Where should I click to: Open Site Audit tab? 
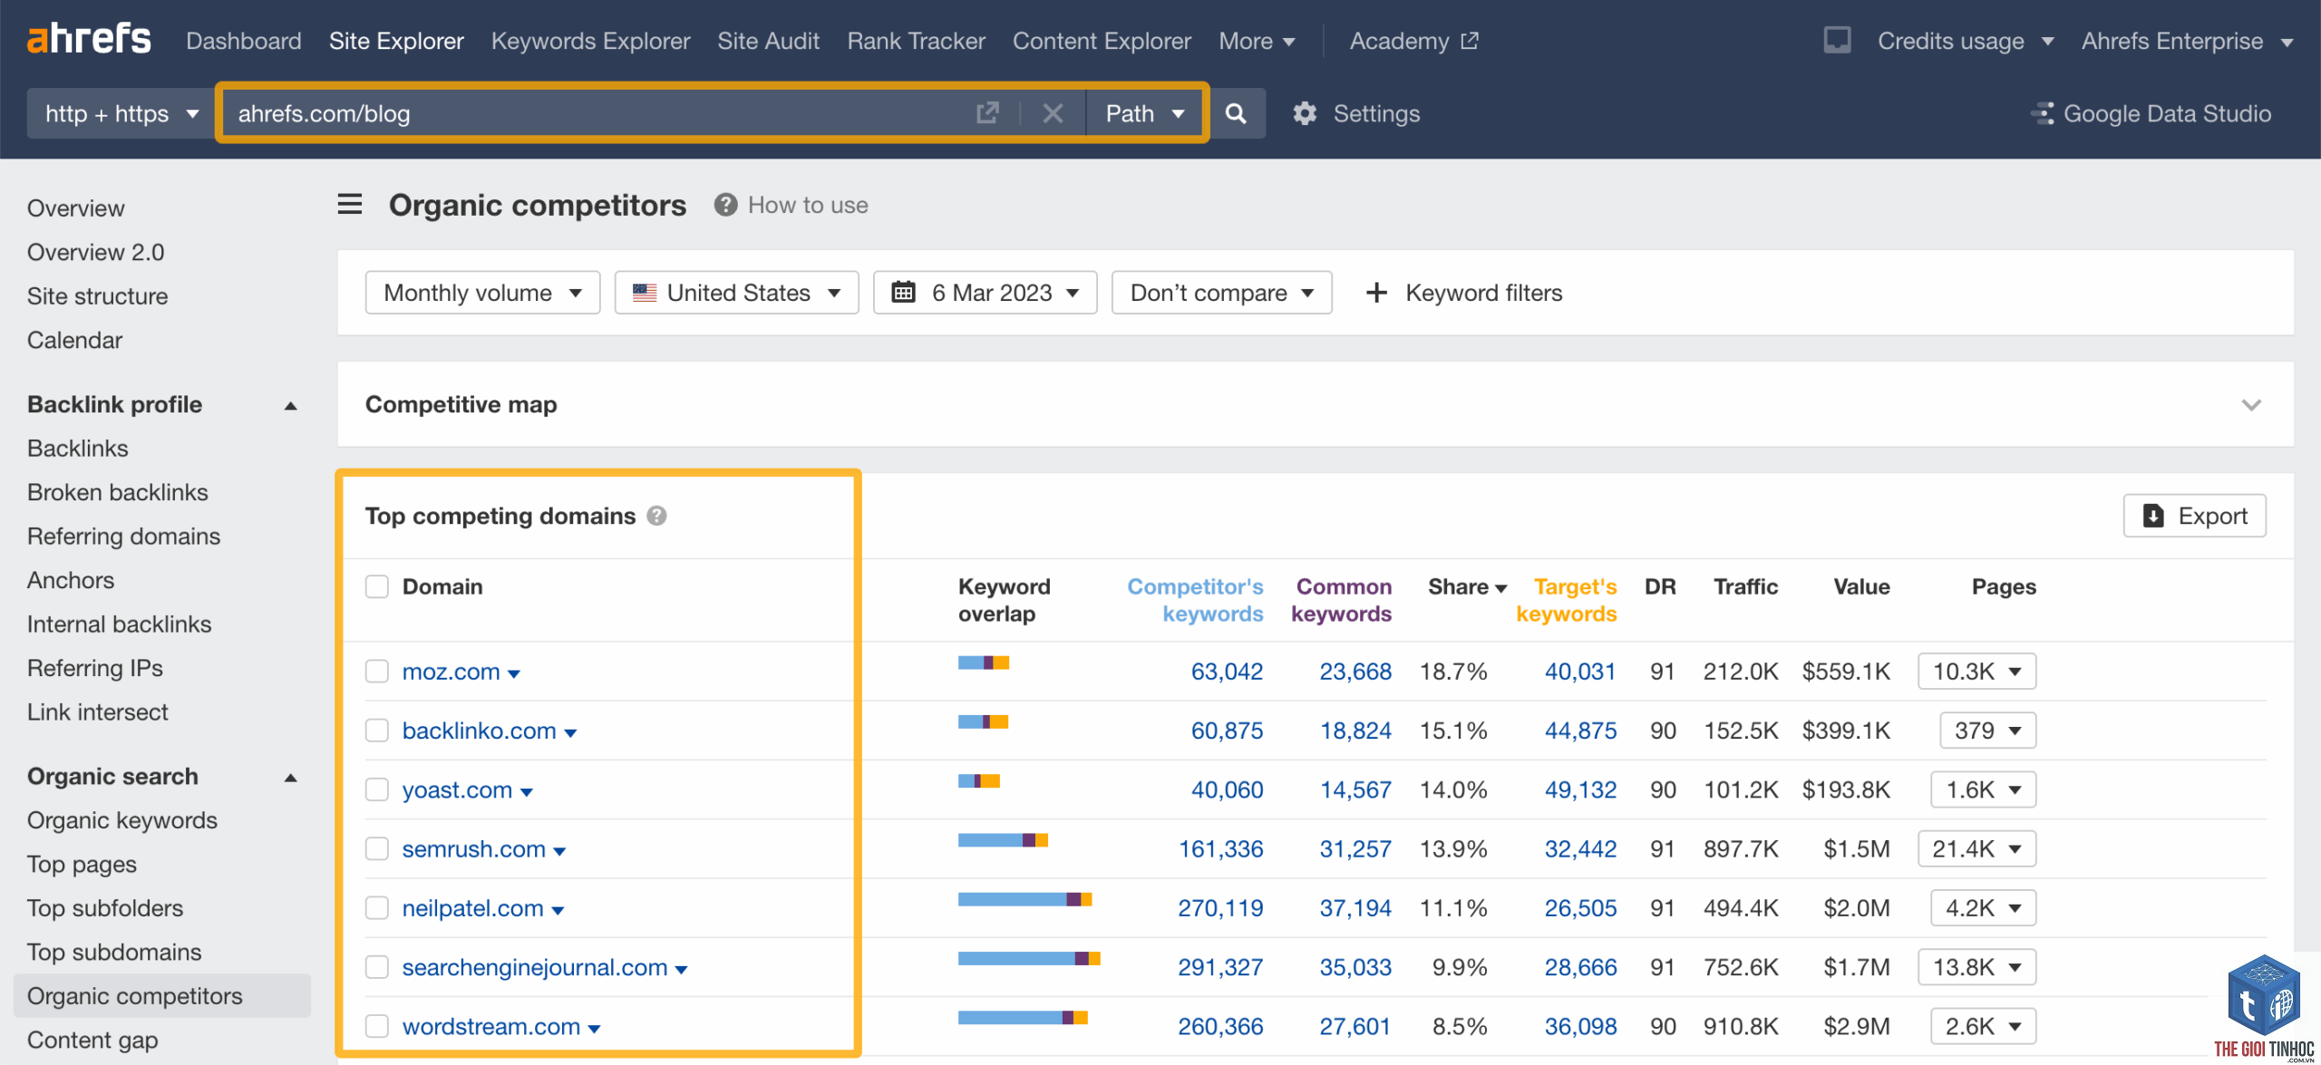(x=768, y=41)
